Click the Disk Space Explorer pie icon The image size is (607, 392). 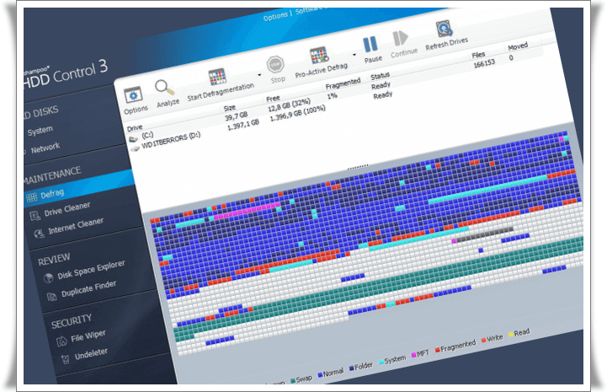[48, 278]
